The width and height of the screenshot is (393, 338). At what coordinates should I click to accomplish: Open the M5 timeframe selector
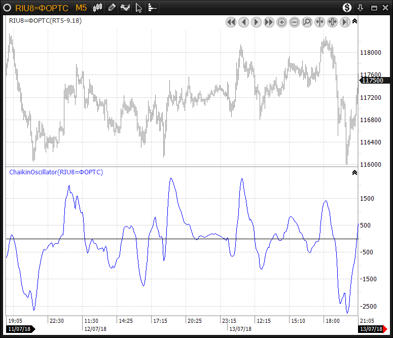(81, 8)
